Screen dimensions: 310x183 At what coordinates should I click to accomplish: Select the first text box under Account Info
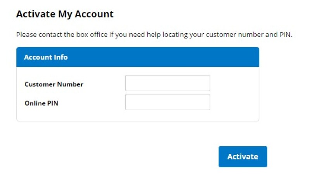[x=167, y=83]
